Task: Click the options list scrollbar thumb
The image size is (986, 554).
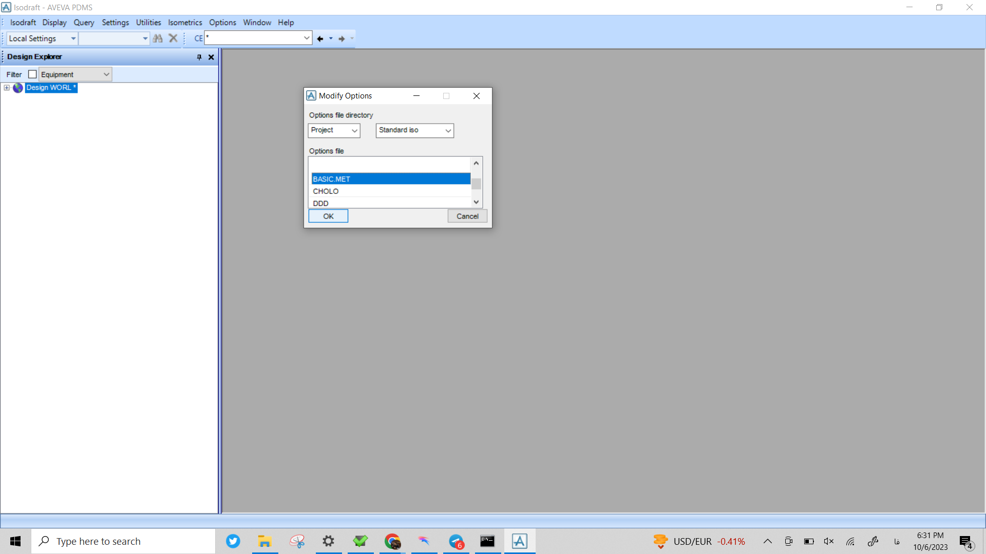Action: [x=476, y=184]
